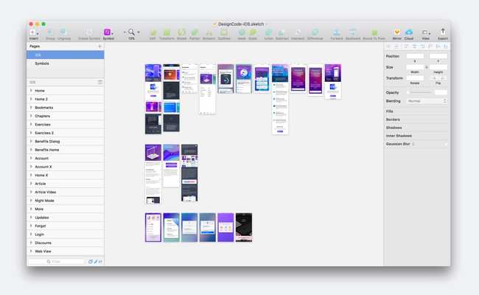Open the Cloud upload tool
Viewport: 479px width, 295px height.
pyautogui.click(x=409, y=32)
